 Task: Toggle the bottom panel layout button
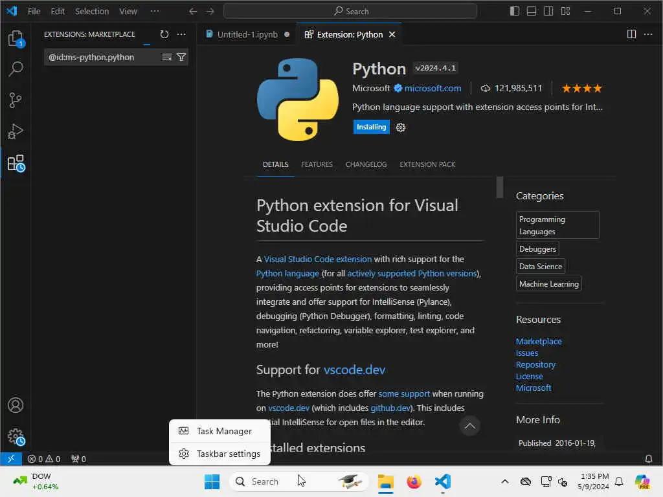tap(532, 11)
